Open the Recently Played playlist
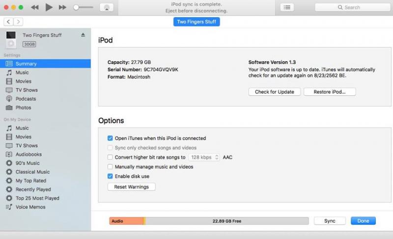This screenshot has height=239, width=393. click(45, 189)
